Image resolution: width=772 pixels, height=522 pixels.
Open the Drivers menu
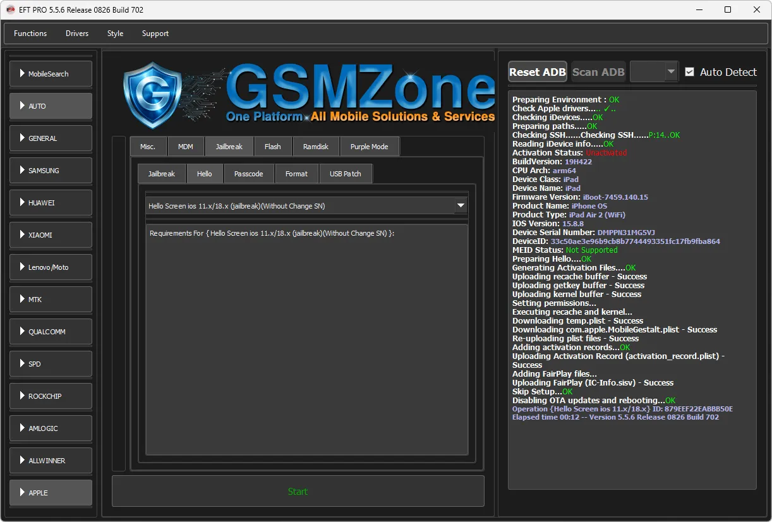77,33
